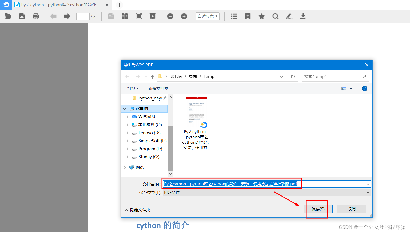Click the page number field showing 1
The image size is (410, 232).
[83, 16]
